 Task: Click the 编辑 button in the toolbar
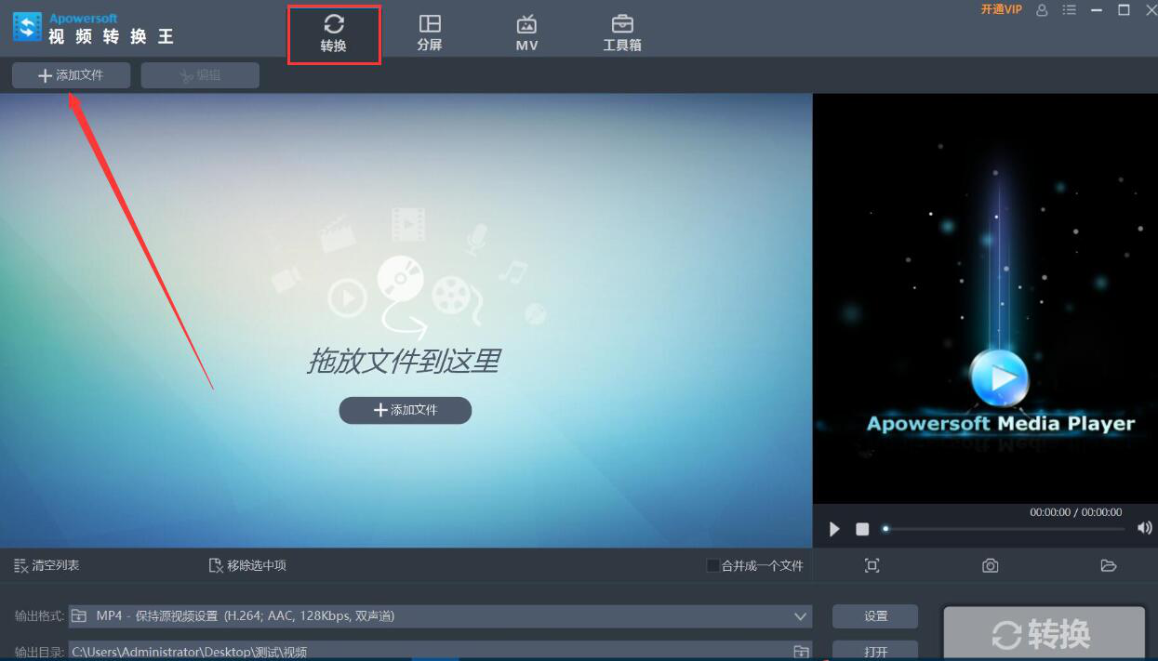tap(200, 75)
